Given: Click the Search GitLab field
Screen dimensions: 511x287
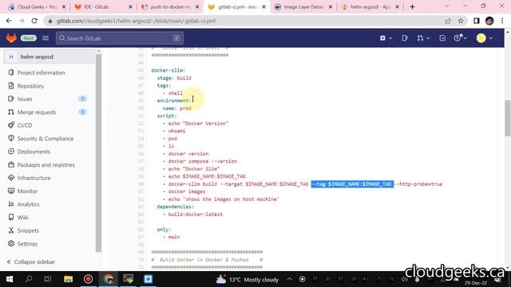Looking at the screenshot, I should coord(120,38).
